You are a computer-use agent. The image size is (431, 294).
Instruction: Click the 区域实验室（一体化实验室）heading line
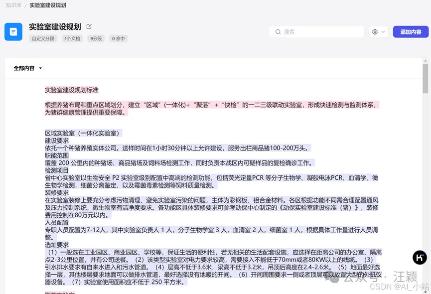coord(84,133)
